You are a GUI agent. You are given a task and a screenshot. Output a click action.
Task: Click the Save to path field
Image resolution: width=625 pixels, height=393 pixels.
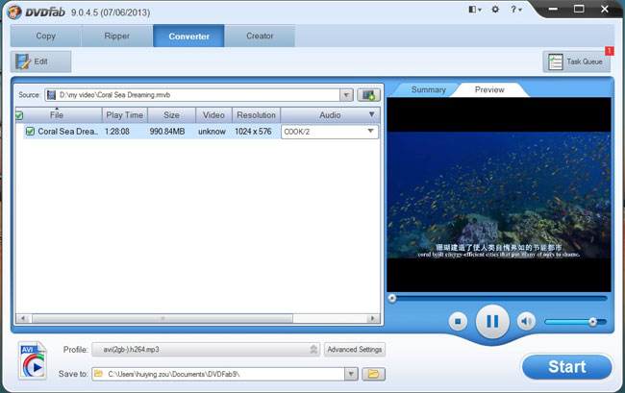pos(218,374)
